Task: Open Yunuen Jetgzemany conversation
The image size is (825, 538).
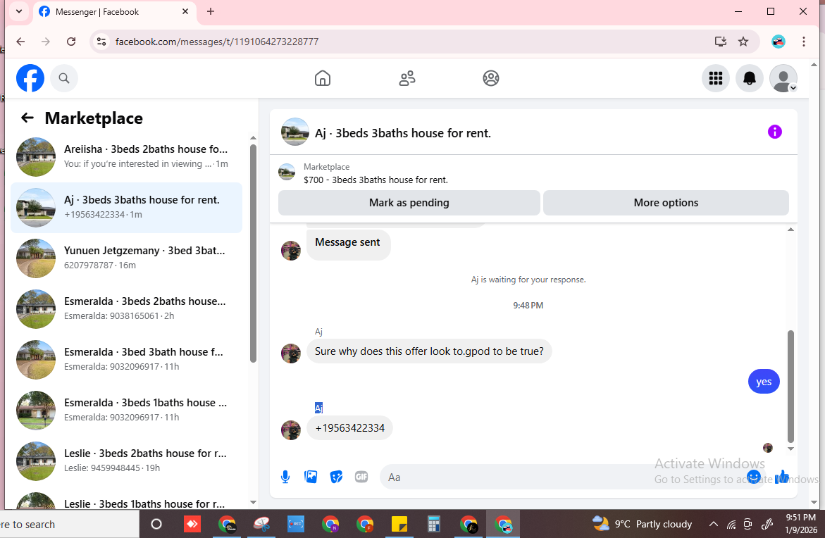Action: [126, 258]
